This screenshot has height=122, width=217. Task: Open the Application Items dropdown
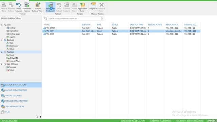(83, 7)
